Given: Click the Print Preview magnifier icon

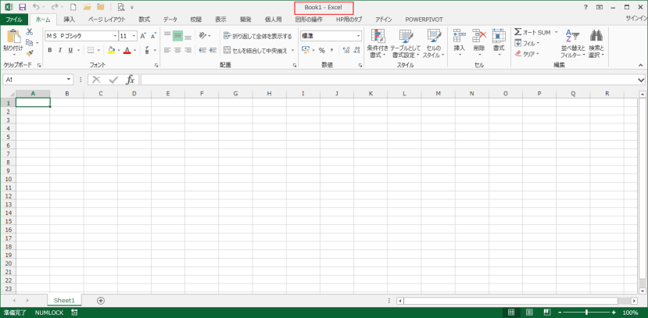Looking at the screenshot, I should coord(121,7).
